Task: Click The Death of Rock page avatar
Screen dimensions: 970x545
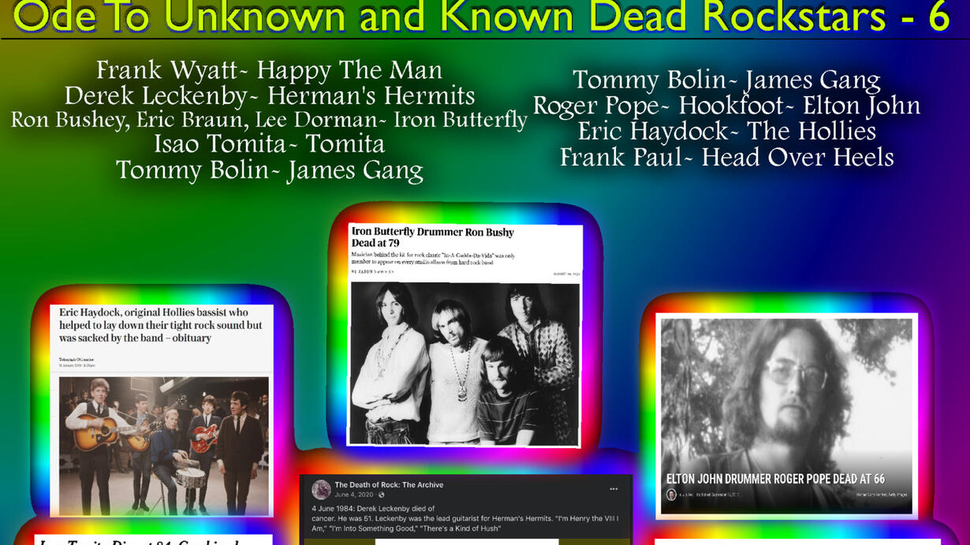Action: click(x=321, y=490)
